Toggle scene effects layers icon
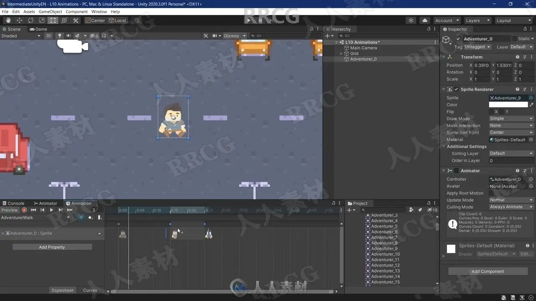Viewport: 536px width, 301px height. tap(77, 36)
